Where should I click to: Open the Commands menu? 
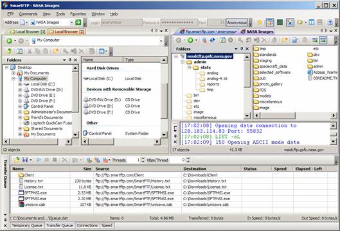(28, 14)
